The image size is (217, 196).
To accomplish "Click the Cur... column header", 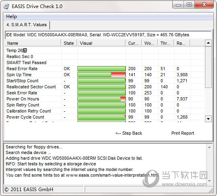I will point(134,43).
